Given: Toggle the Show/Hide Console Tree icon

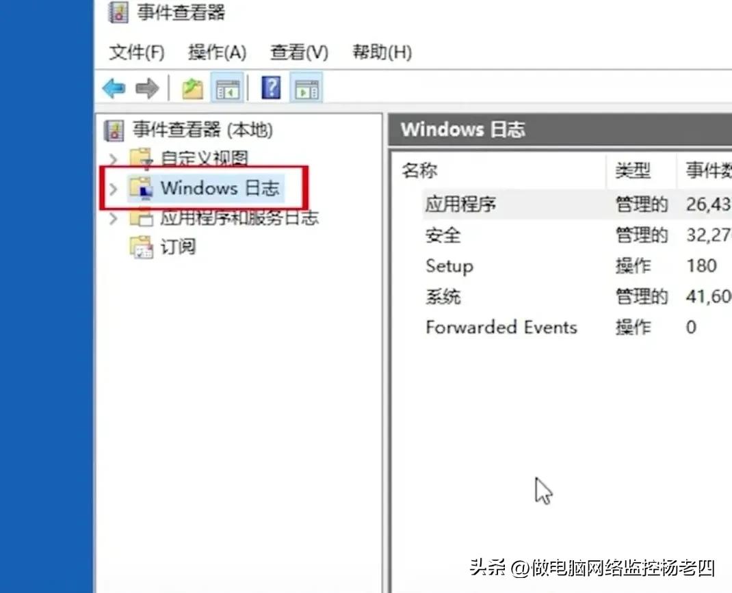Looking at the screenshot, I should (x=227, y=88).
